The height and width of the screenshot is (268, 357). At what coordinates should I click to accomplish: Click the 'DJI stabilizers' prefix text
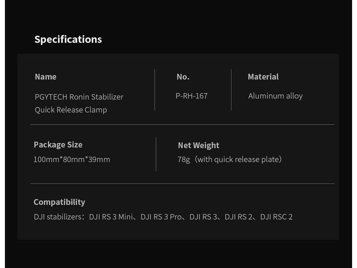click(x=59, y=217)
